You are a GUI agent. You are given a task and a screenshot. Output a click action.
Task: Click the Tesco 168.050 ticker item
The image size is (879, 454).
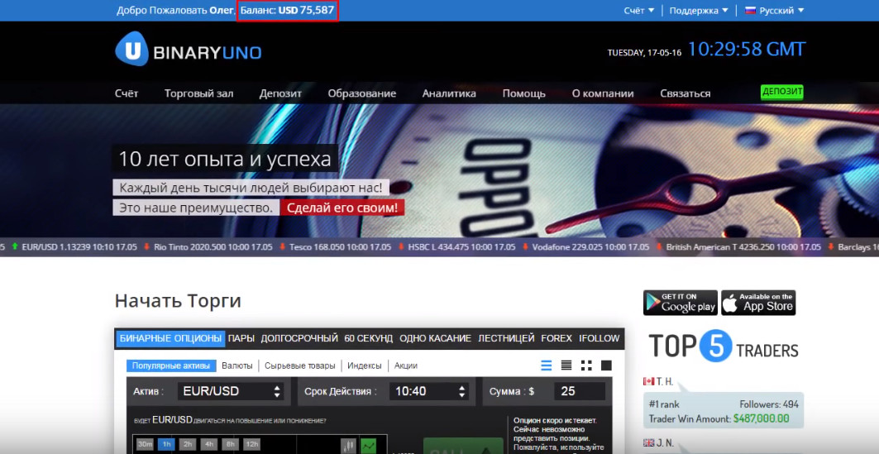pos(335,246)
